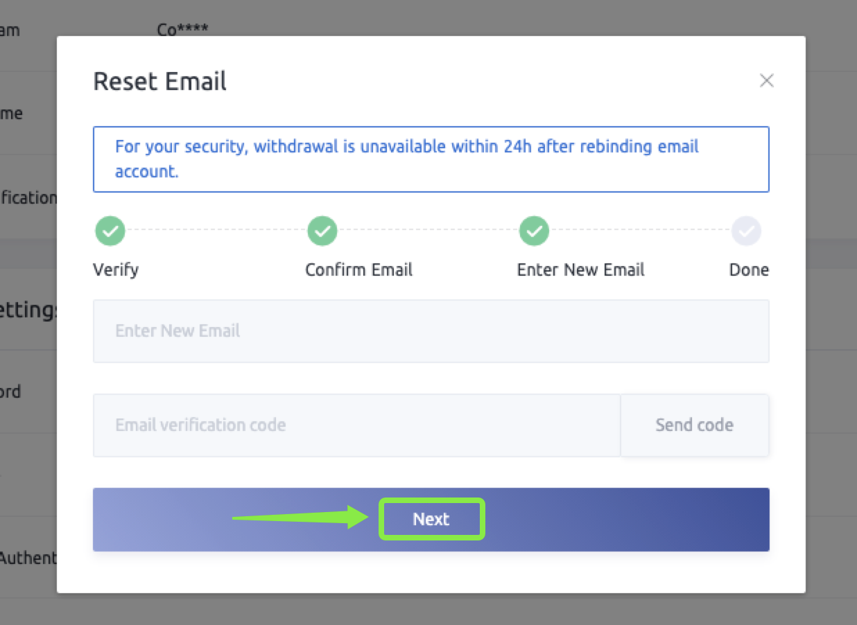Select the Enter New Email step label

tap(580, 270)
